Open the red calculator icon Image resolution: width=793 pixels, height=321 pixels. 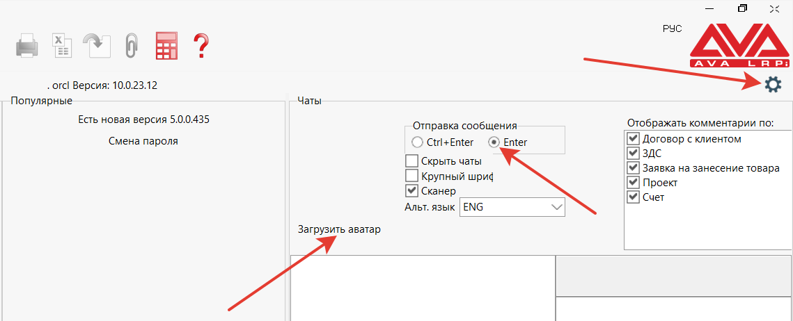pyautogui.click(x=166, y=46)
